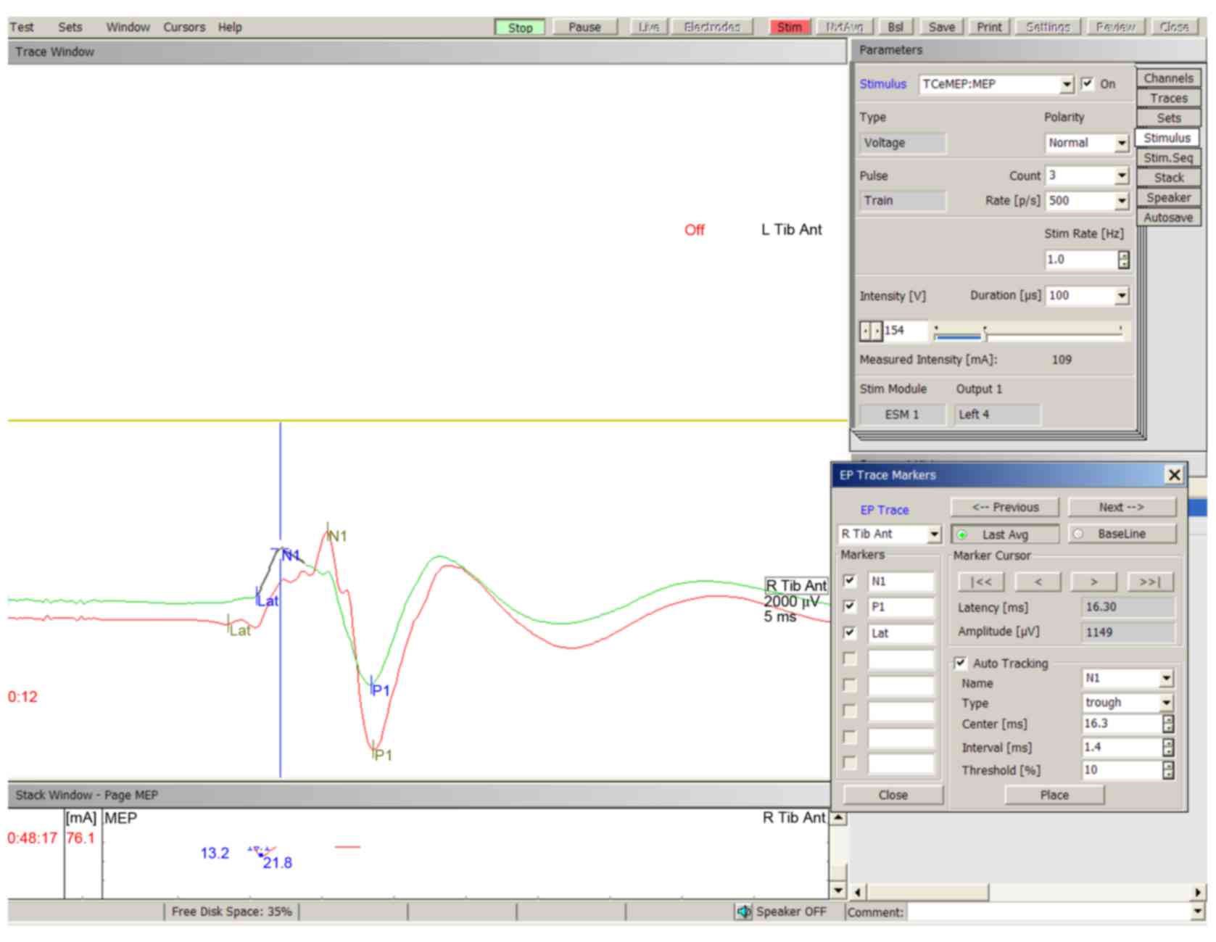The width and height of the screenshot is (1216, 942).
Task: Open the Stimulus type TCeMEP:MEP dropdown
Action: (x=1067, y=85)
